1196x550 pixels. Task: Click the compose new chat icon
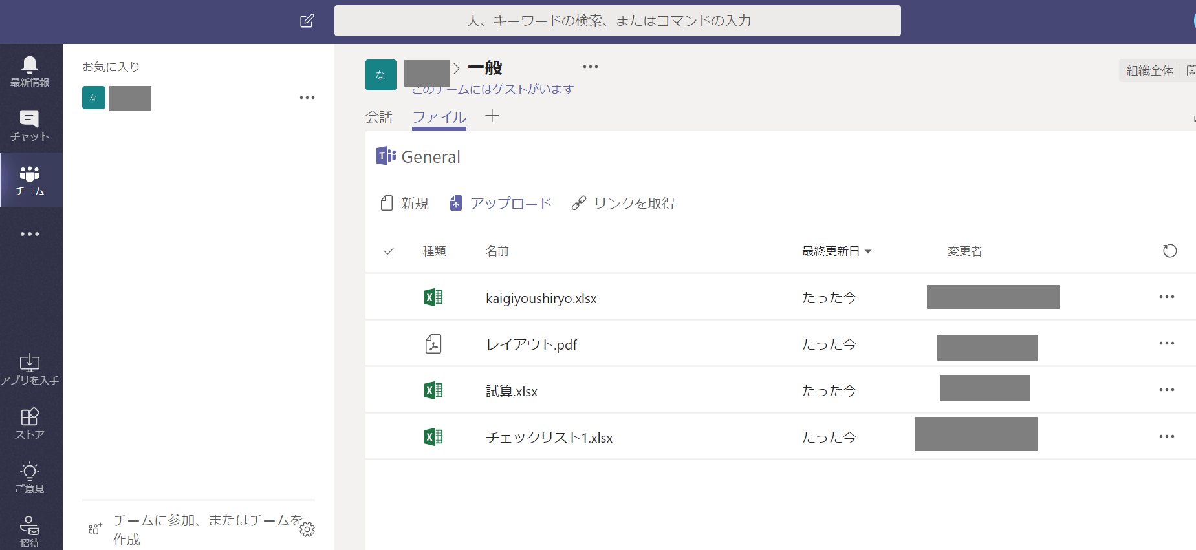click(x=307, y=21)
